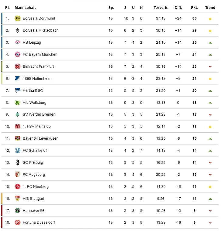Sort by the Torverh. column header
This screenshot has width=222, height=231.
pyautogui.click(x=161, y=8)
